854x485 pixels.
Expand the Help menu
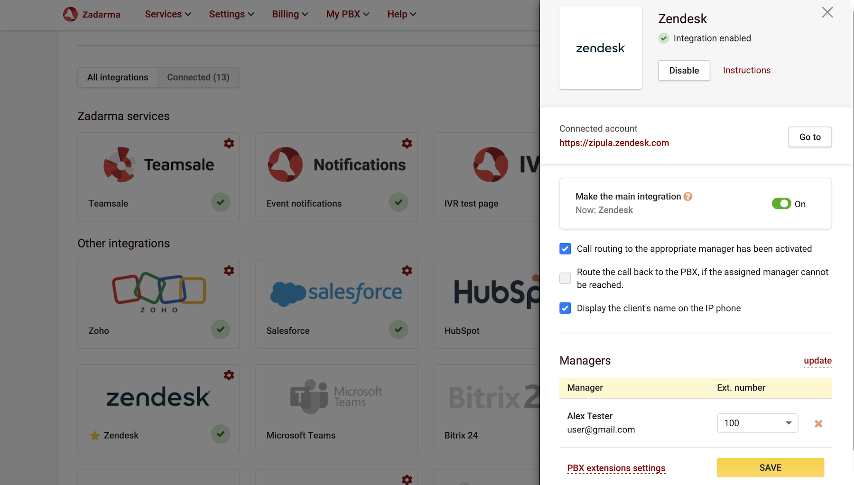tap(402, 14)
